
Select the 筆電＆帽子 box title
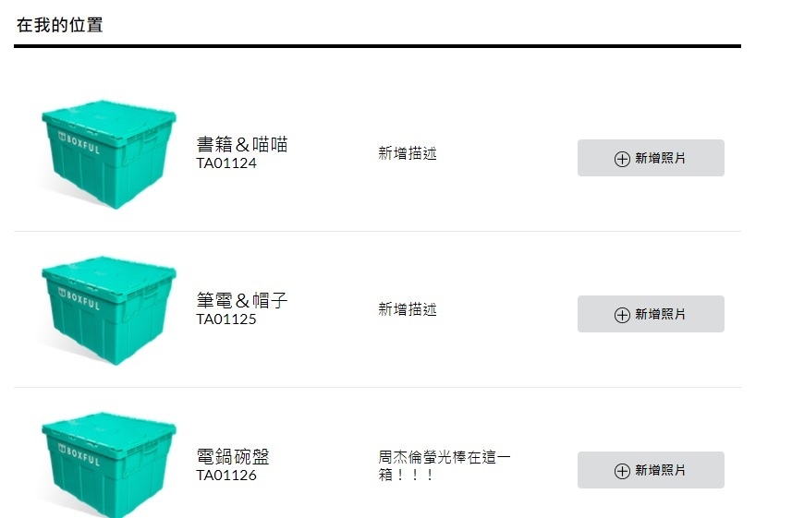(242, 300)
